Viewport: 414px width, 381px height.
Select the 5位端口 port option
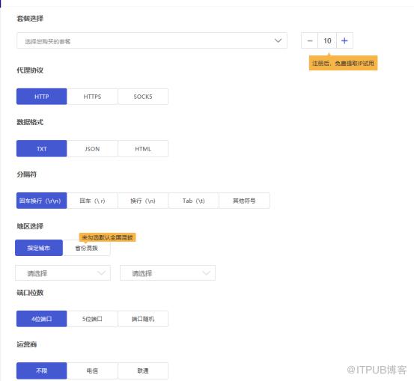pyautogui.click(x=92, y=319)
